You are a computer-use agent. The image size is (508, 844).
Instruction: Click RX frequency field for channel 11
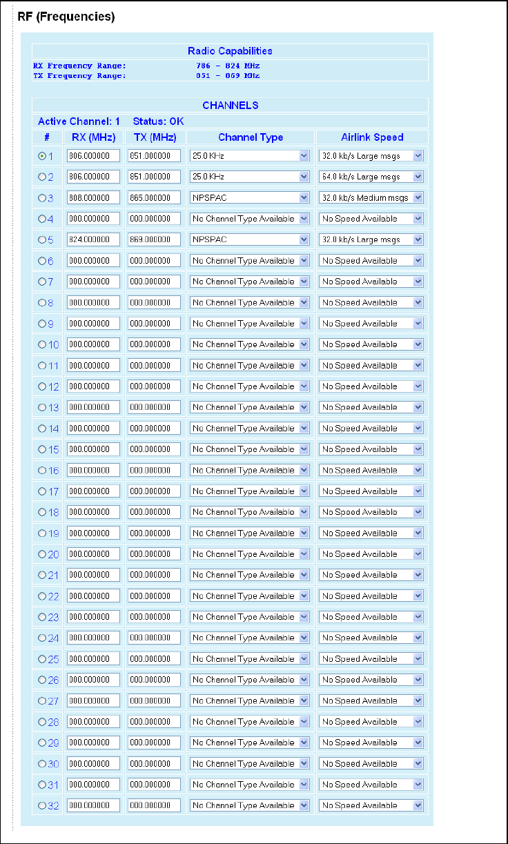(94, 366)
